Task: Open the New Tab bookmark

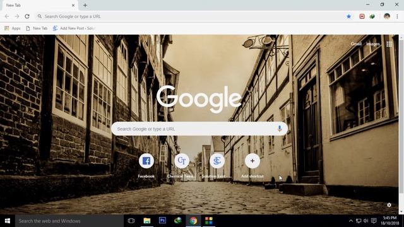Action: point(37,28)
